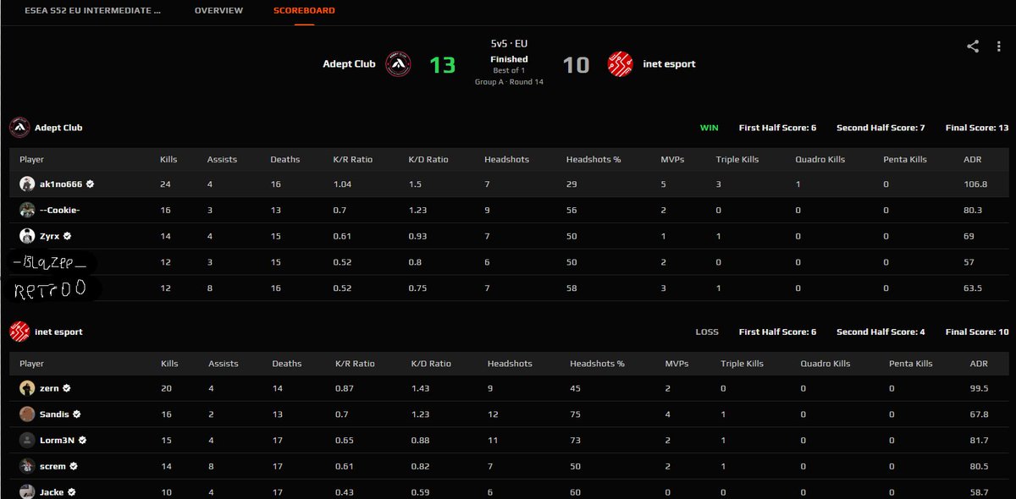The image size is (1016, 499).
Task: Open Zyrx player profile
Action: point(50,236)
